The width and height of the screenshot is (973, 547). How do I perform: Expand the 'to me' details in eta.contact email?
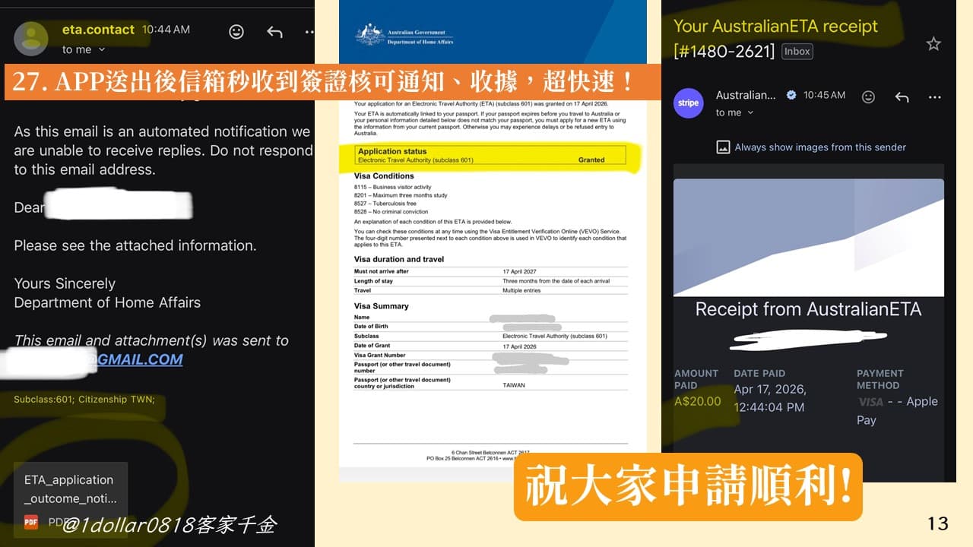click(x=84, y=50)
